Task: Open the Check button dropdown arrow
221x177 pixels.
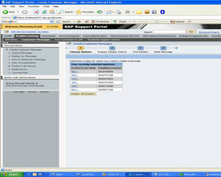Action: (x=130, y=22)
